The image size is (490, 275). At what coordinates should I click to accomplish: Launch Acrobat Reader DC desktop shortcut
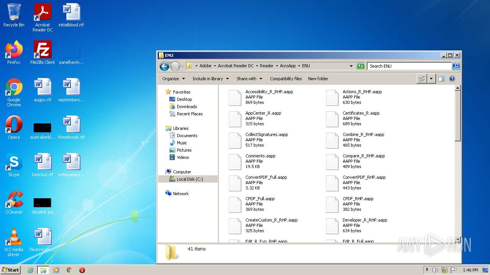coord(42,18)
